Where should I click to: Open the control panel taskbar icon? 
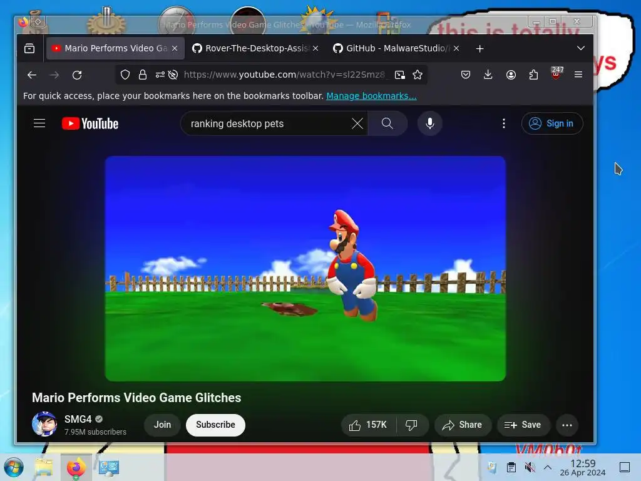[x=109, y=467]
